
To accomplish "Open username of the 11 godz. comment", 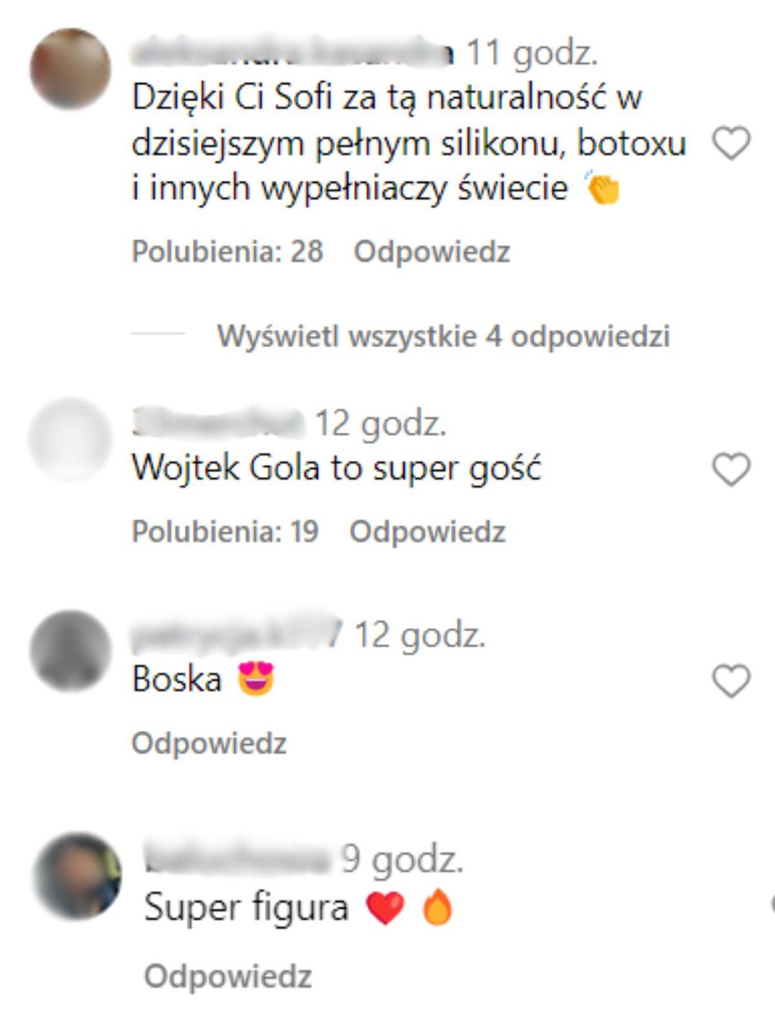I will pos(293,53).
